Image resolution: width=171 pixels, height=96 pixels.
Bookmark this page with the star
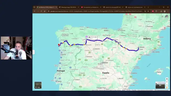click(148, 11)
